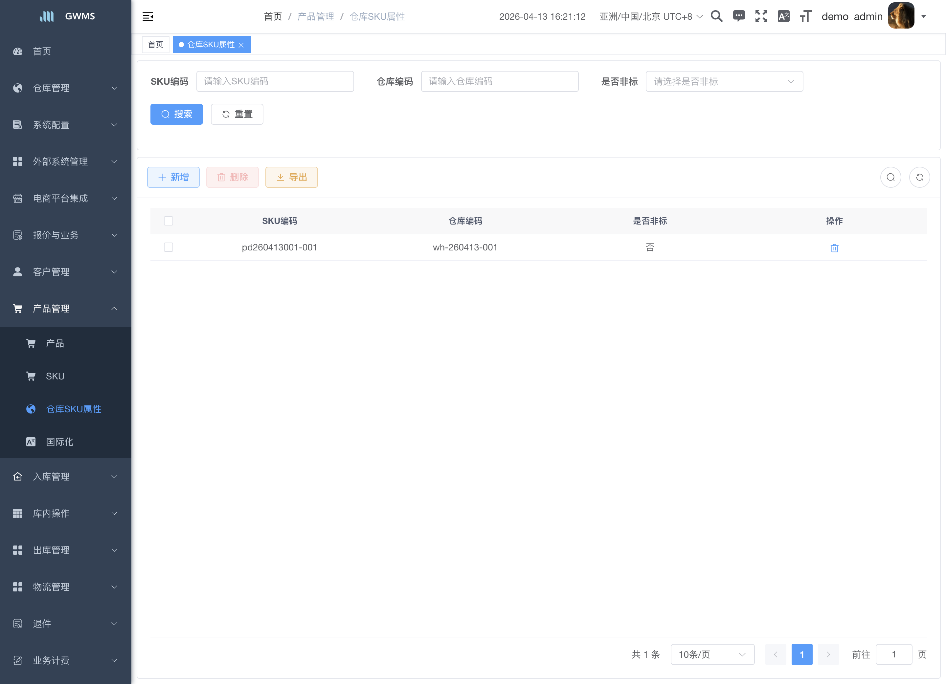Collapse the sidebar with the hamburger icon
The height and width of the screenshot is (684, 946).
[x=148, y=17]
